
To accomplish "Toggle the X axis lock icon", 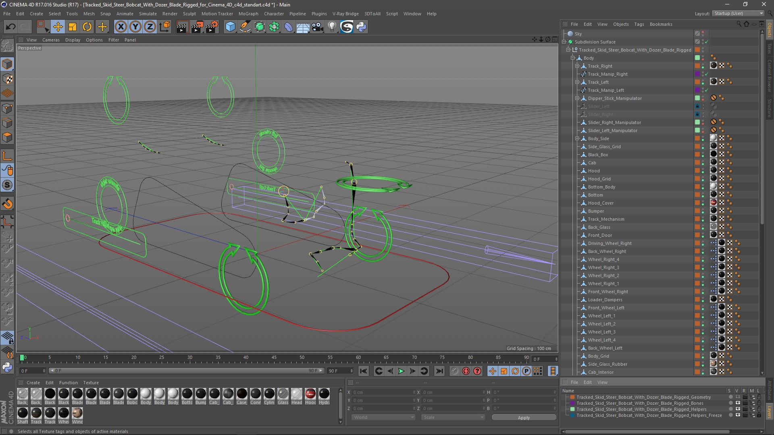I will pos(121,27).
